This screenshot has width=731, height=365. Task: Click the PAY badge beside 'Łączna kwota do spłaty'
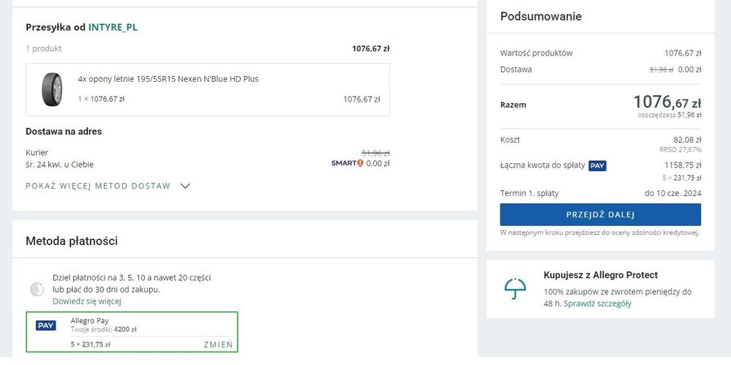tap(597, 165)
